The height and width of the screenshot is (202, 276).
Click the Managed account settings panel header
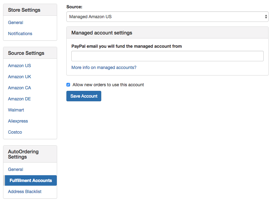(x=167, y=33)
